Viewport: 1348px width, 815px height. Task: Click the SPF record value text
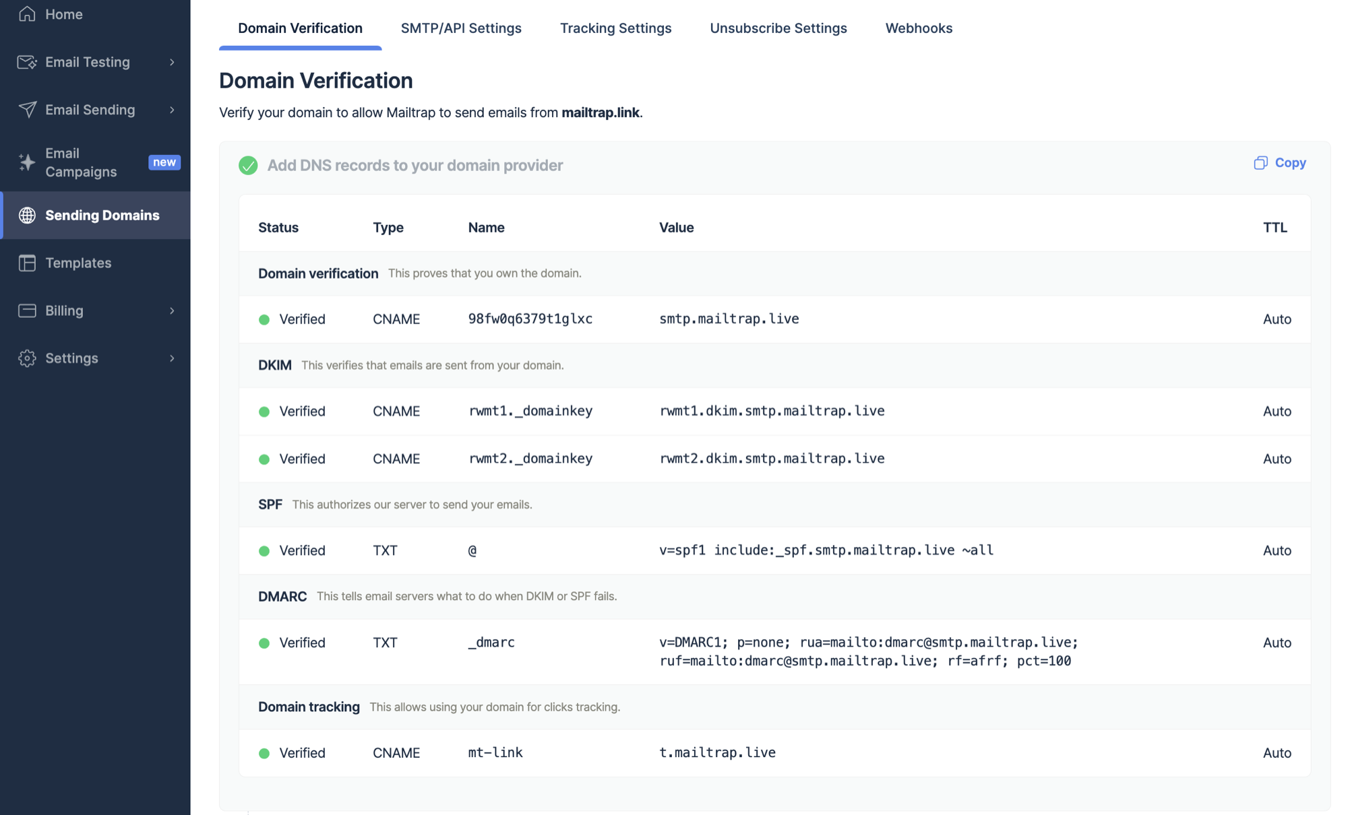pyautogui.click(x=826, y=550)
